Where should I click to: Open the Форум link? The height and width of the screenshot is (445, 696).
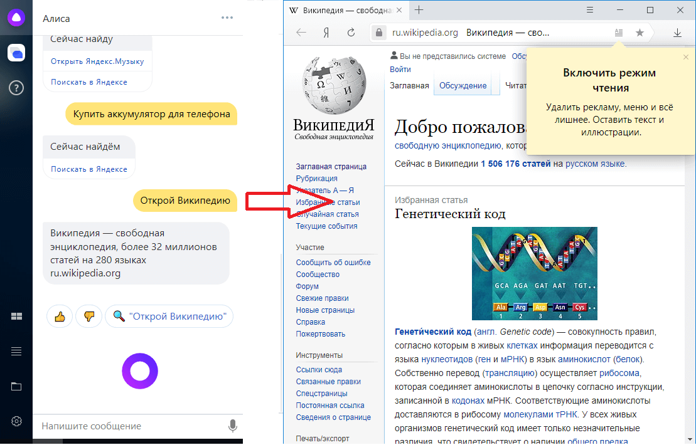click(307, 286)
